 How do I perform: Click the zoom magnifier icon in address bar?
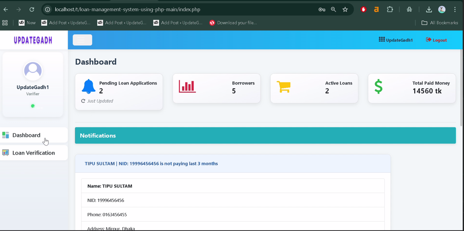(x=333, y=9)
